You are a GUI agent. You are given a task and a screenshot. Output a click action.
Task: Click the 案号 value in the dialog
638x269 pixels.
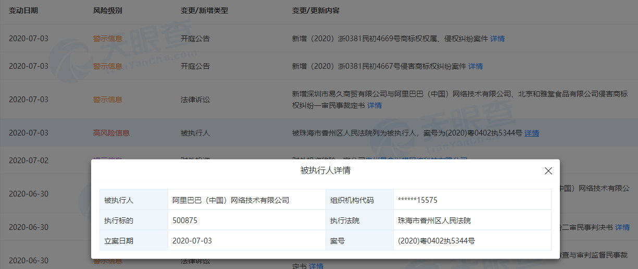(436, 241)
